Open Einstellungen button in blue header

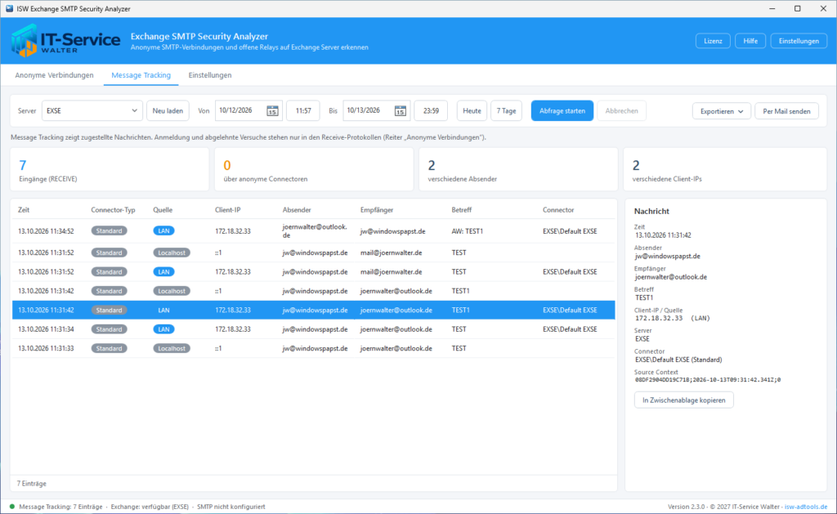(x=799, y=41)
